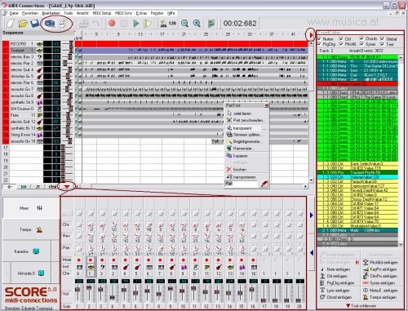
Task: Open the MIDI Setup menu
Action: (x=102, y=13)
